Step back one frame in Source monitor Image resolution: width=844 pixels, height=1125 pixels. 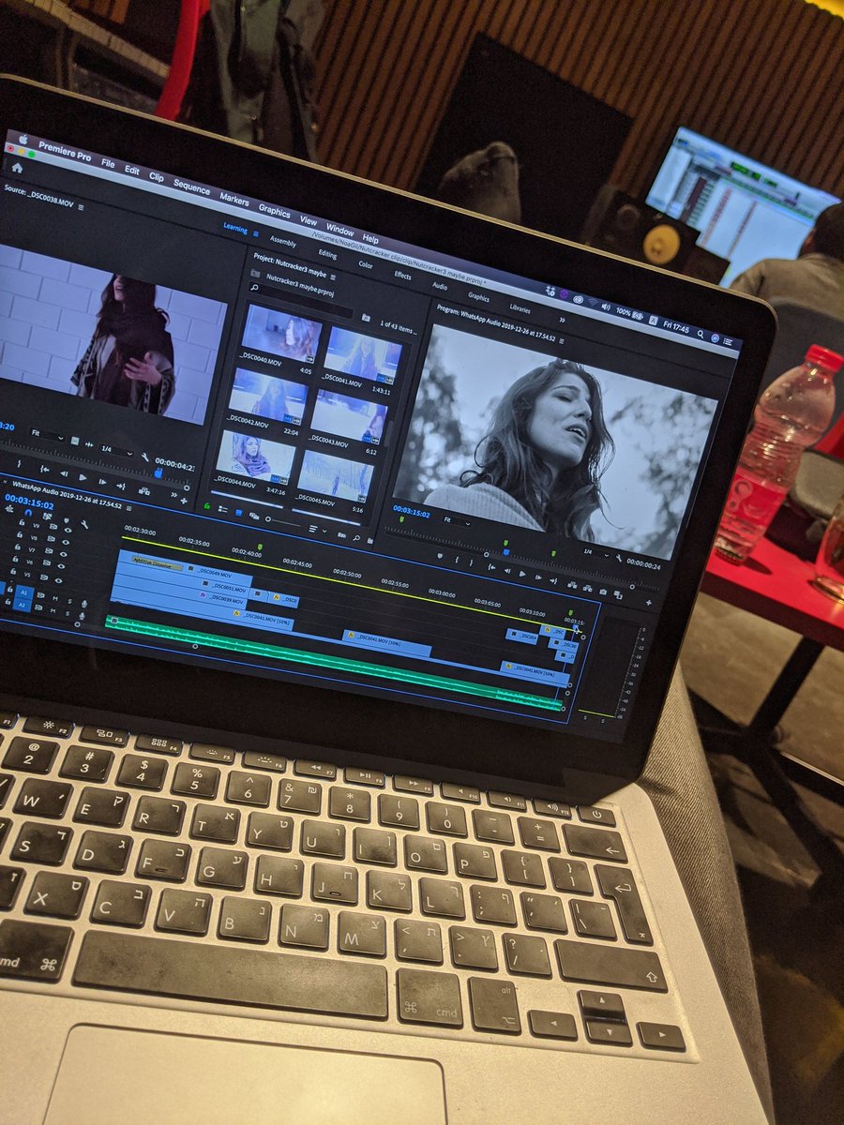click(x=64, y=473)
